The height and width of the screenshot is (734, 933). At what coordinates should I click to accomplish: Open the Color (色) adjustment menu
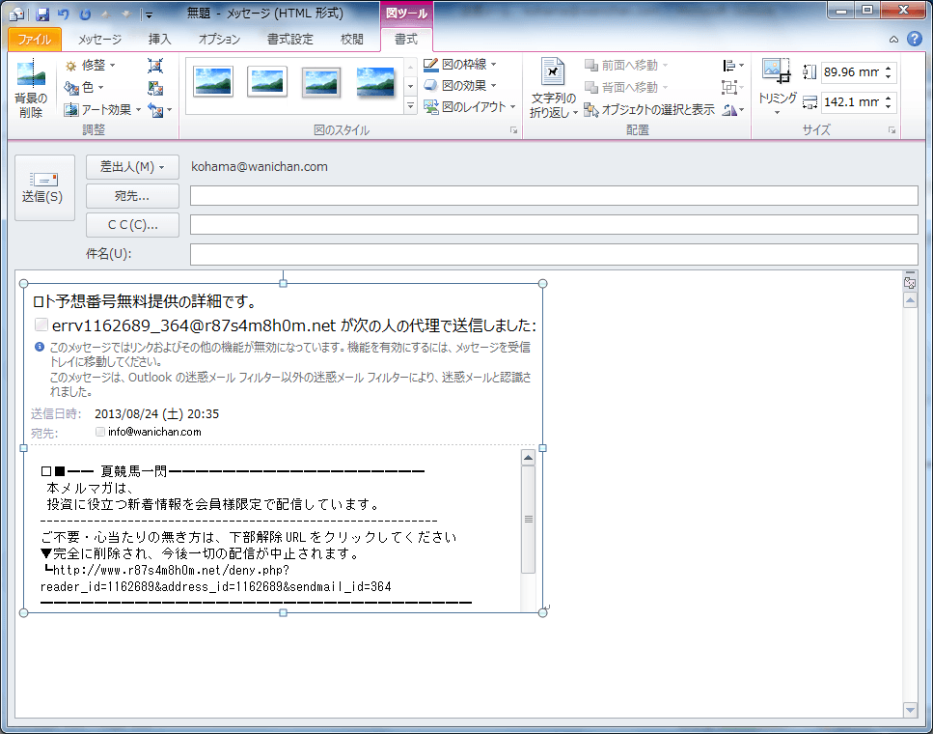tap(85, 88)
